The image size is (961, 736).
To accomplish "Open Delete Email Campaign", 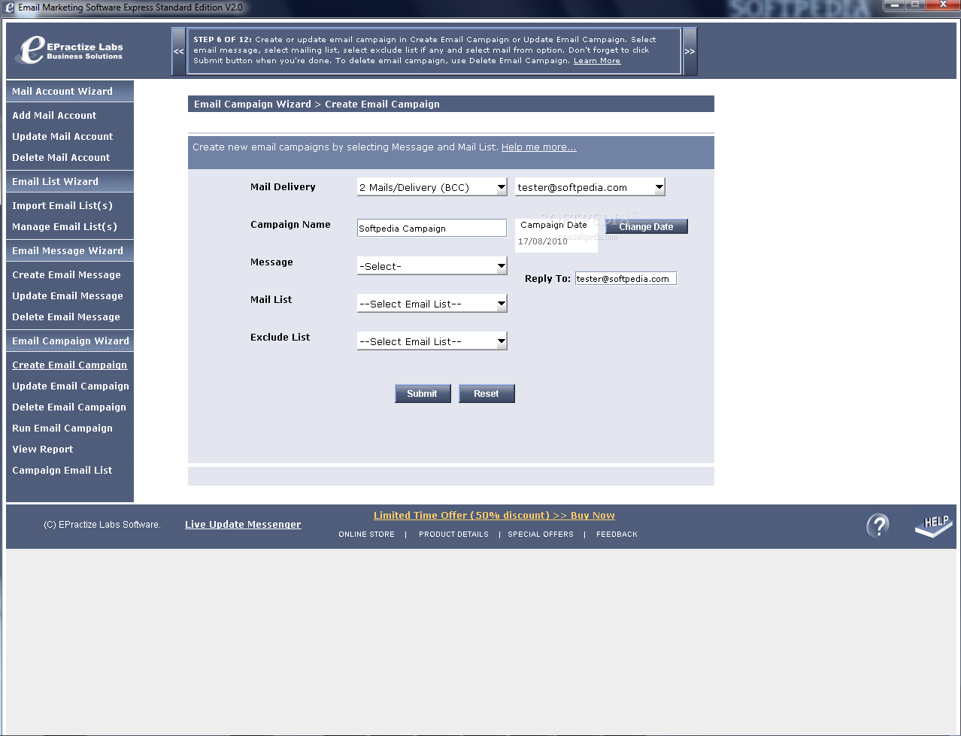I will (x=69, y=407).
